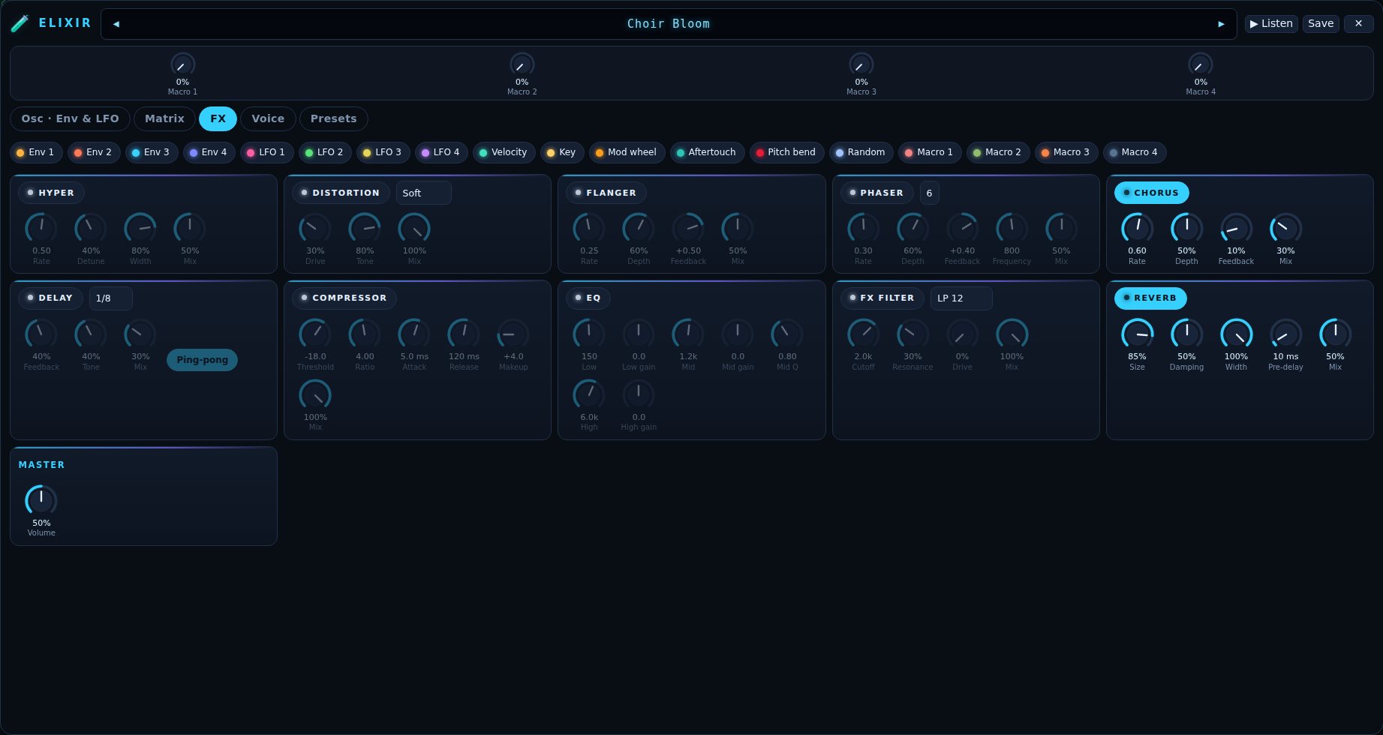Toggle the Delay Ping-pong mode

(x=202, y=360)
